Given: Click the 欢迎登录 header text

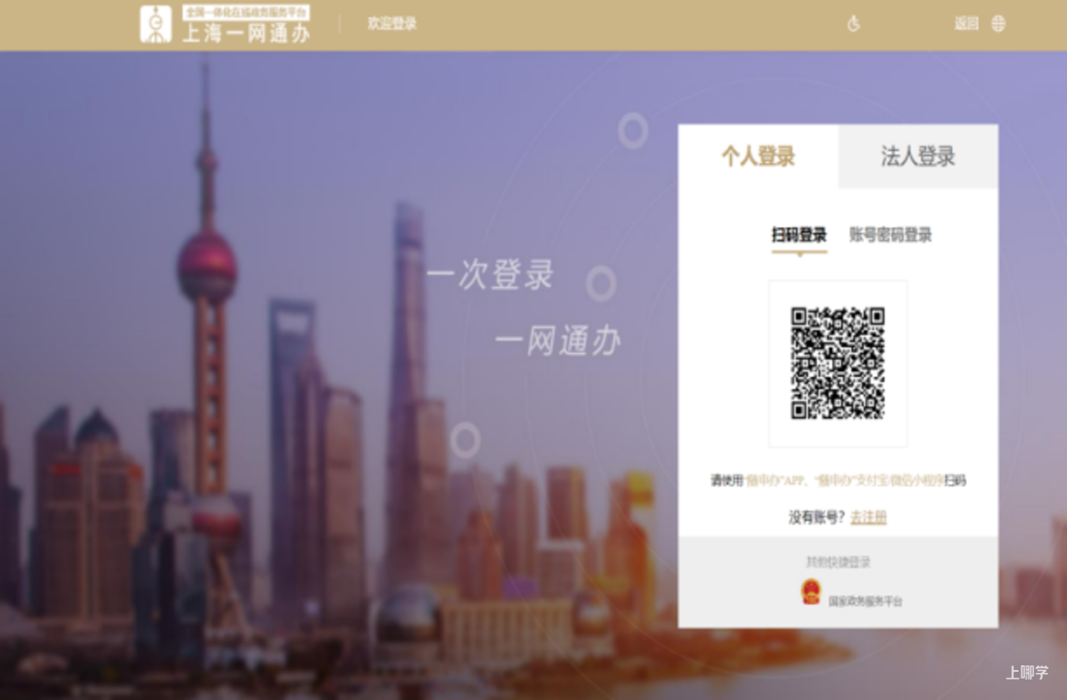Looking at the screenshot, I should point(392,24).
